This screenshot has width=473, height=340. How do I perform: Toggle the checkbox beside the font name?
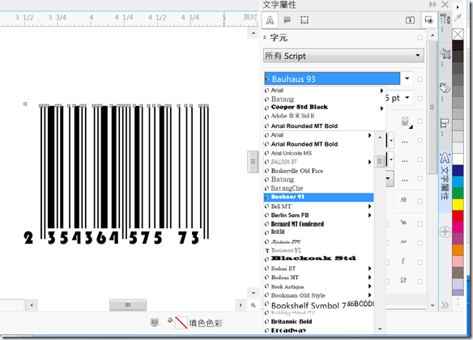coord(420,79)
